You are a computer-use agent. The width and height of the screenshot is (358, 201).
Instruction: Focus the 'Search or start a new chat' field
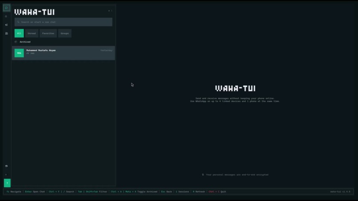(x=63, y=22)
